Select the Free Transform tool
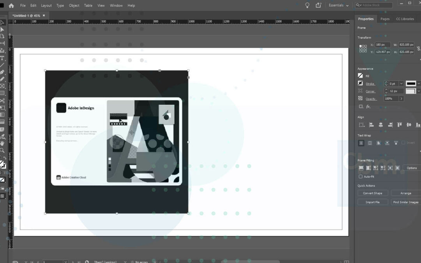 [2, 108]
